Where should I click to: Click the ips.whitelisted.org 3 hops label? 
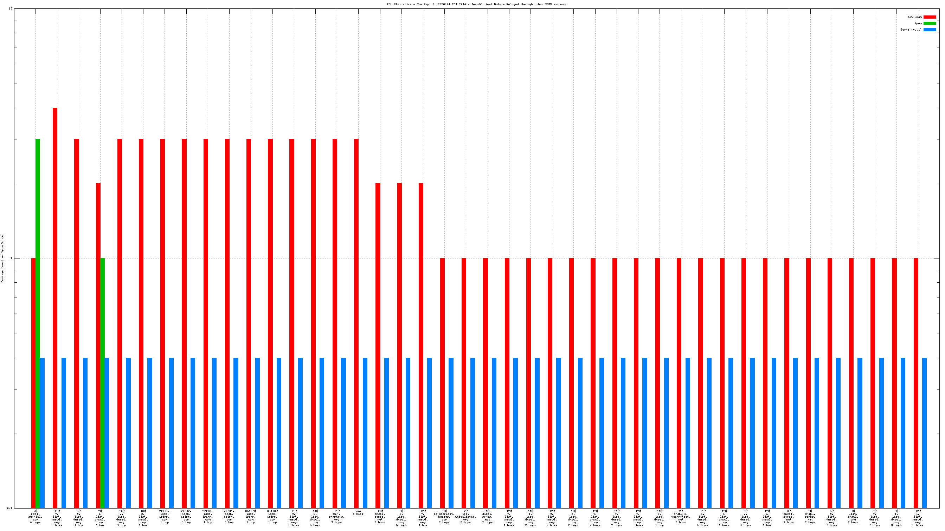tap(465, 517)
